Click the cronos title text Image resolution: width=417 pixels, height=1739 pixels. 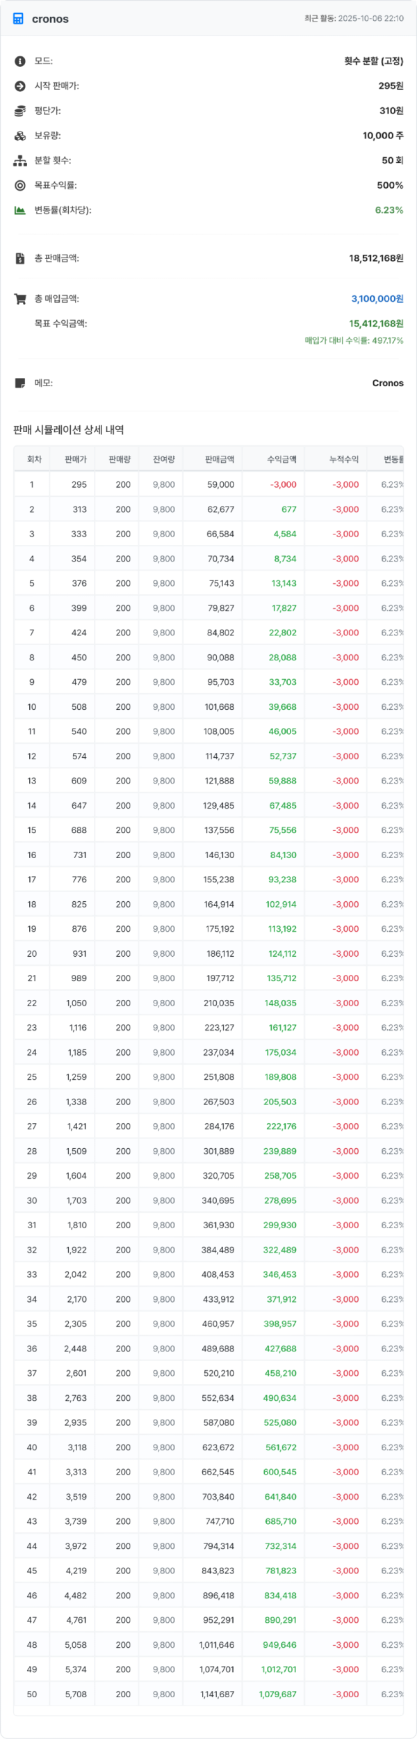point(50,19)
